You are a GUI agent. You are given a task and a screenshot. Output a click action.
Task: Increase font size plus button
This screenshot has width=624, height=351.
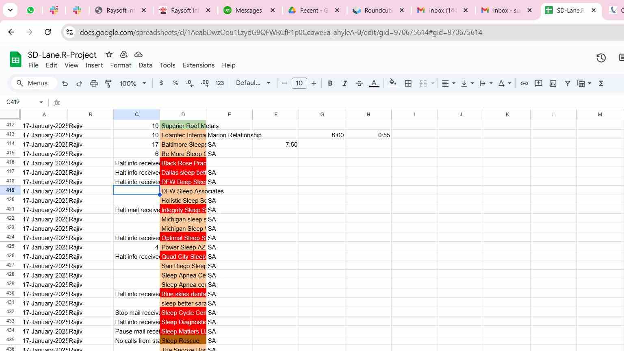(x=314, y=83)
